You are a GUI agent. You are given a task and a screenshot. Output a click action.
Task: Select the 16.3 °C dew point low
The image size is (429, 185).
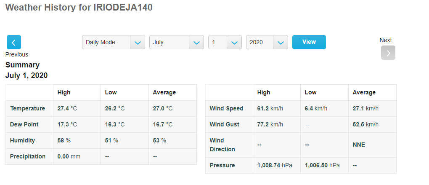[x=115, y=124]
